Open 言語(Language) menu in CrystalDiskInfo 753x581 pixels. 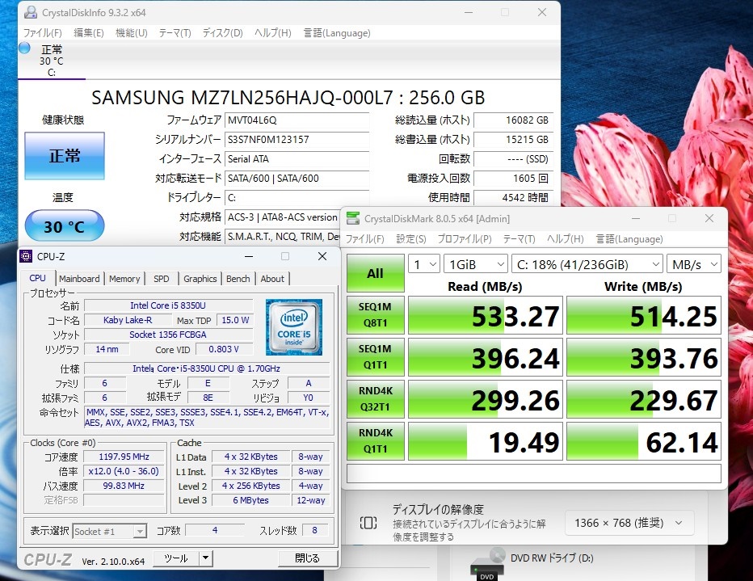click(x=337, y=33)
